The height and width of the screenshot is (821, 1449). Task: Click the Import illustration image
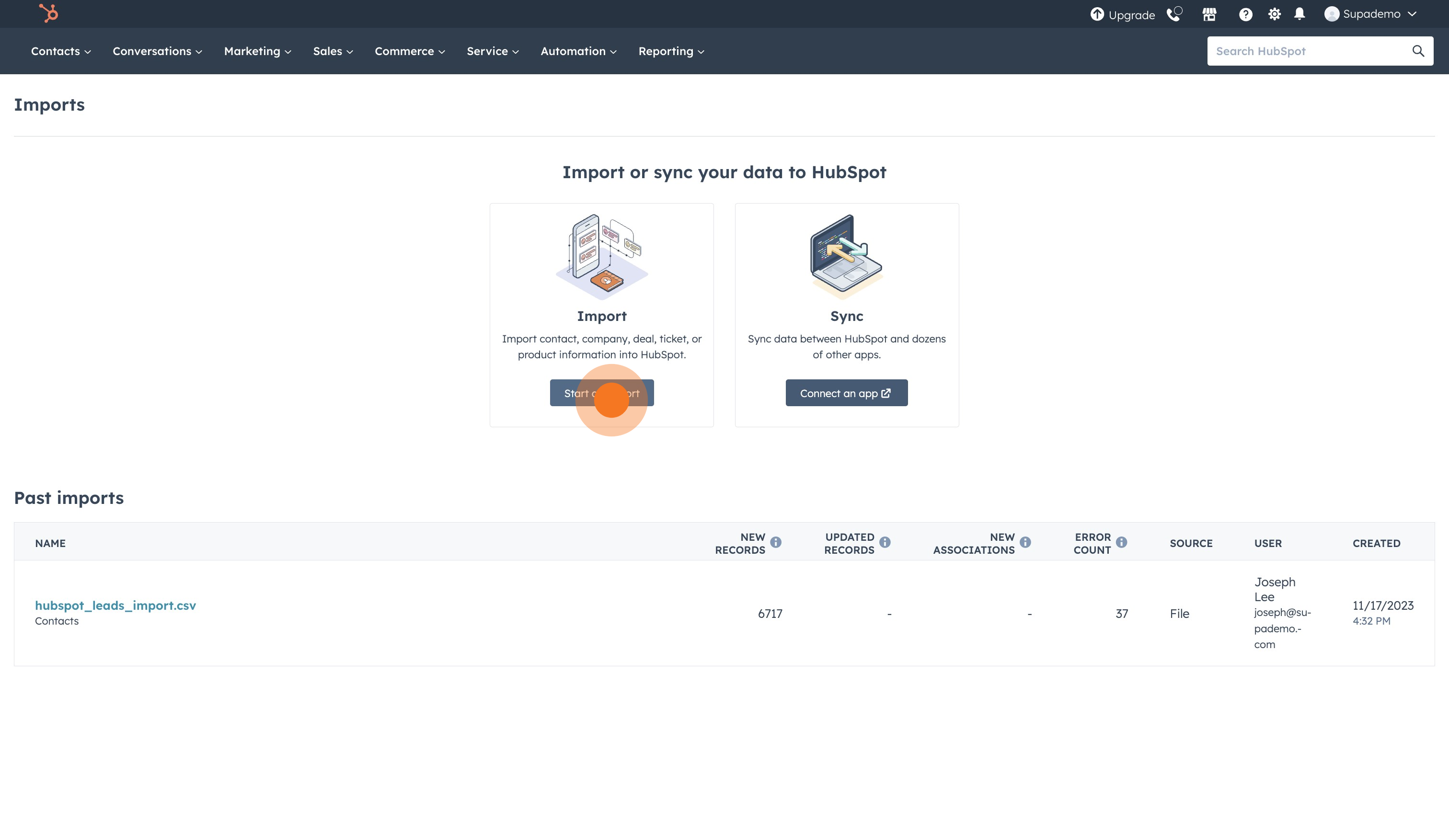click(602, 257)
